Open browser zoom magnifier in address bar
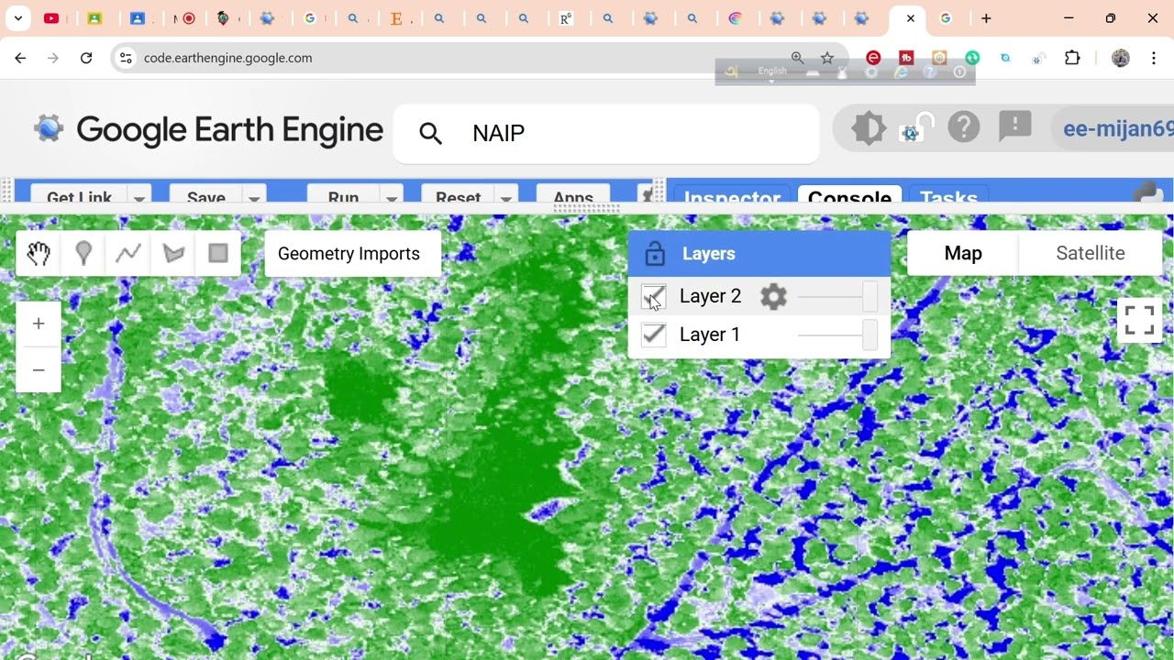The width and height of the screenshot is (1174, 660). pyautogui.click(x=797, y=58)
